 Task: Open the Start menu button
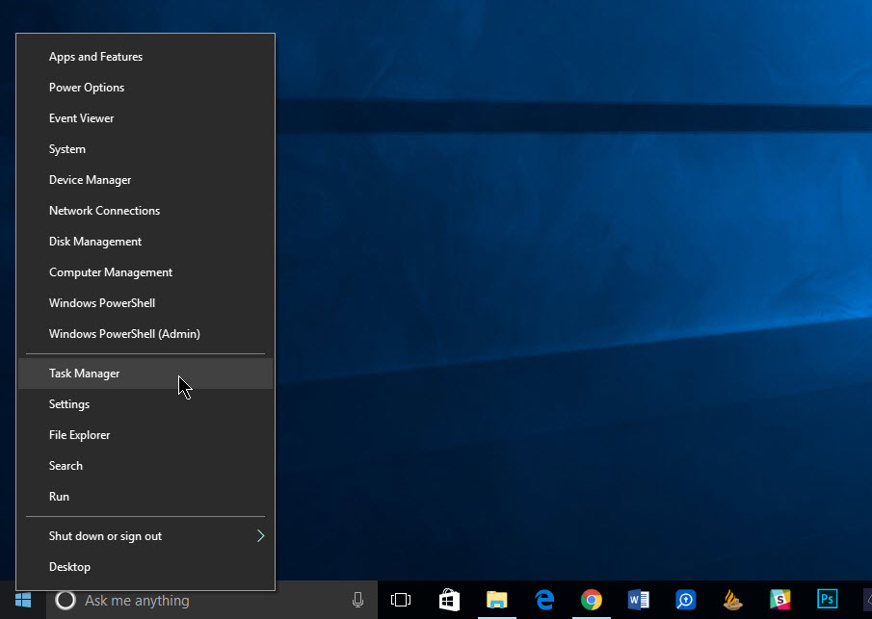coord(21,600)
